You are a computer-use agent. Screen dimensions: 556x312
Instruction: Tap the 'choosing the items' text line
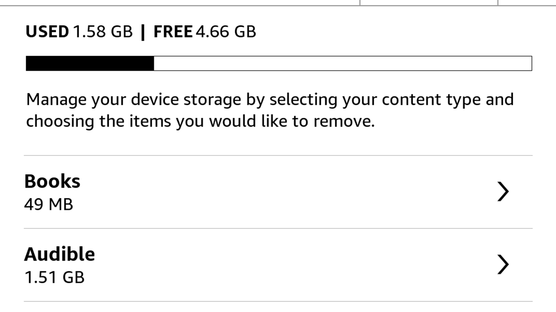(200, 122)
